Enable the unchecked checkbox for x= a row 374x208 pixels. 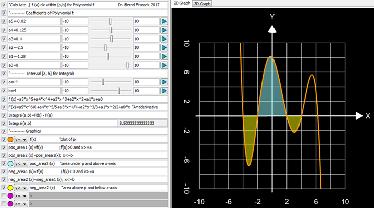click(x=4, y=196)
